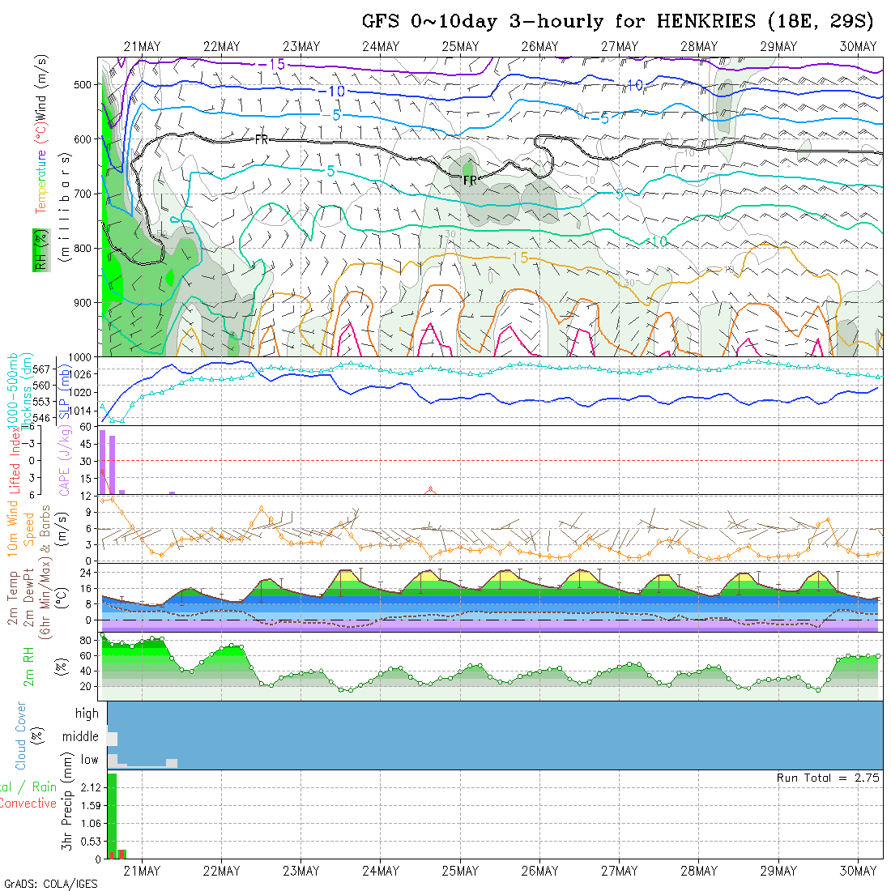
Task: Click the '1014' SLP tick value
Action: pyautogui.click(x=79, y=411)
